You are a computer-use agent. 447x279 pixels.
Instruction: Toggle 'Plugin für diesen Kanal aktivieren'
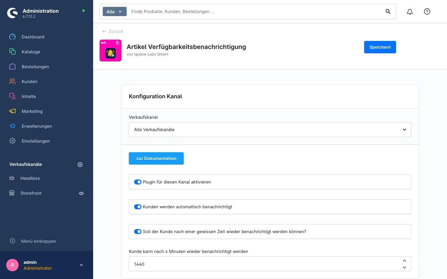point(138,182)
